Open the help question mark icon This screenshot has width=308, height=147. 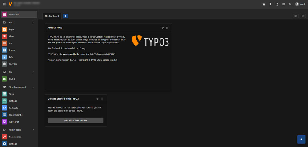pyautogui.click(x=277, y=4)
